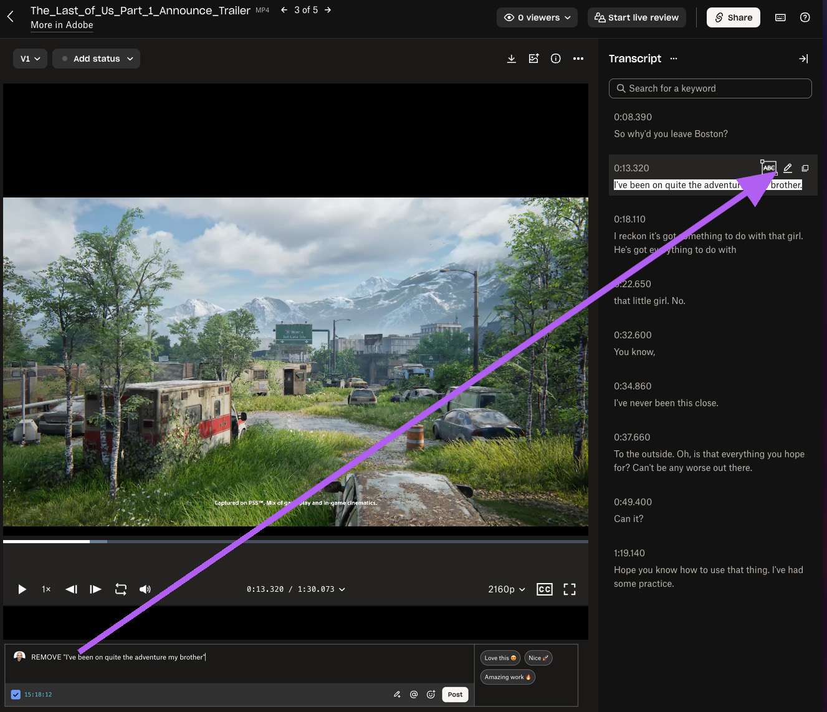Open keyboard shortcuts icon
The image size is (827, 712).
pos(780,17)
